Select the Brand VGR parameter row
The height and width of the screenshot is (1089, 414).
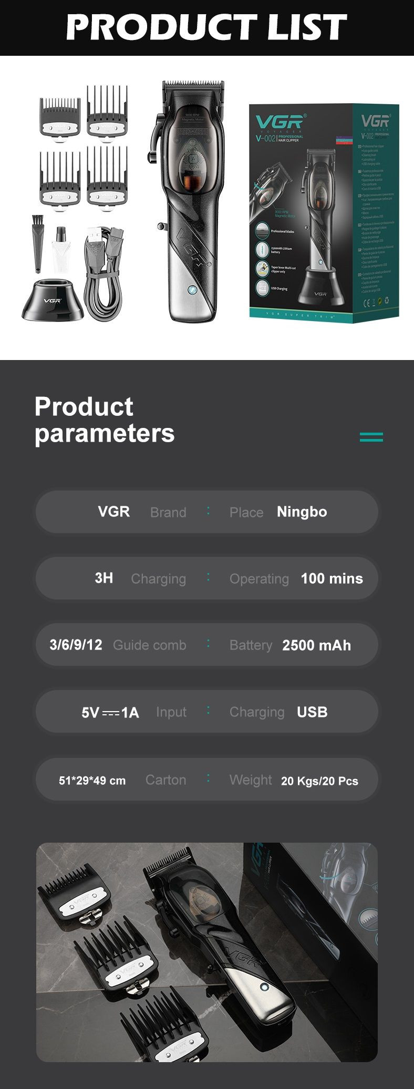coord(207,512)
